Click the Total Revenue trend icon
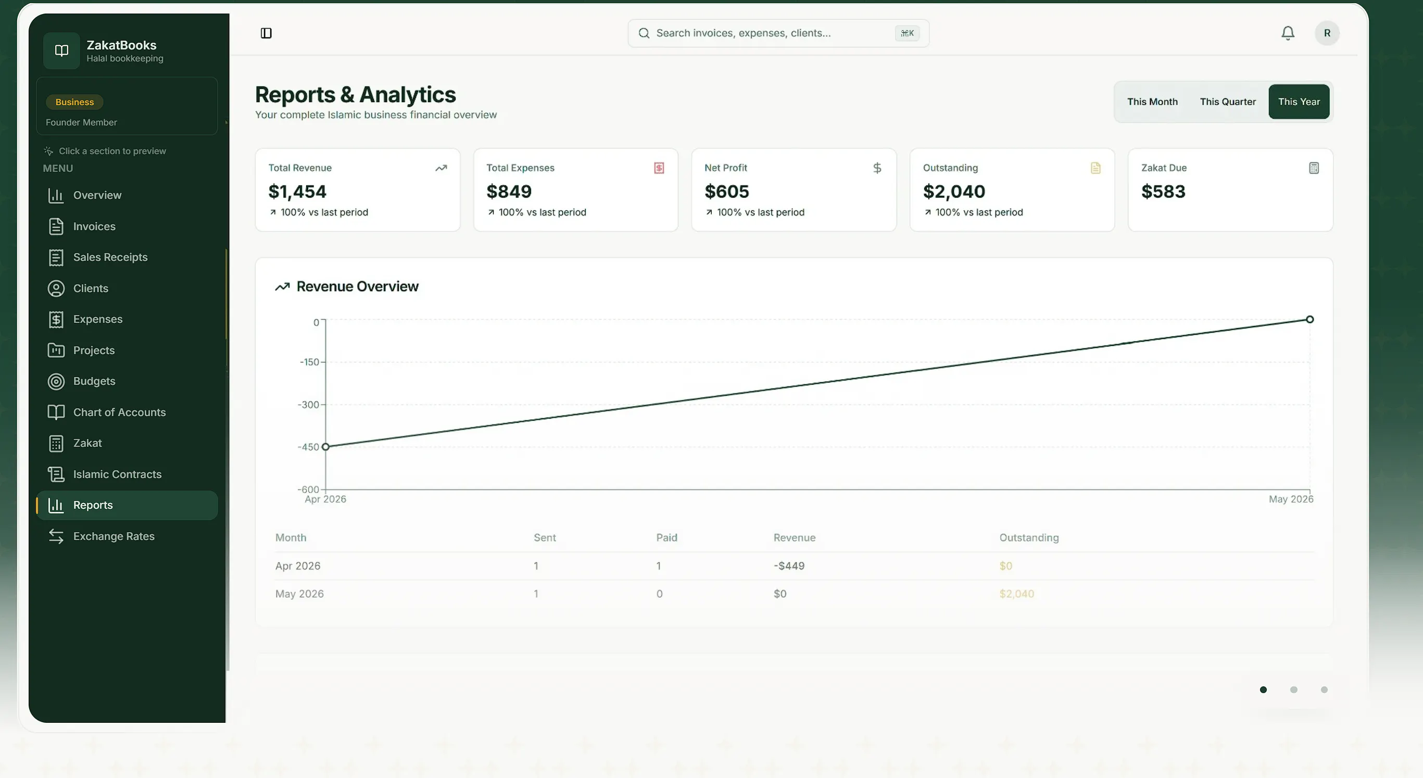The width and height of the screenshot is (1423, 778). [x=441, y=168]
